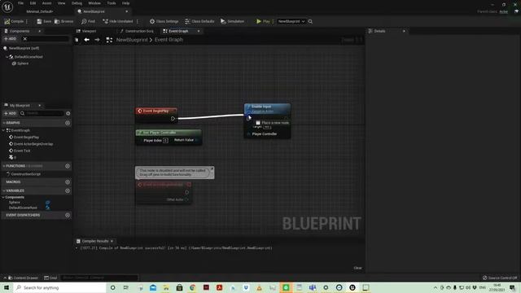521x293 pixels.
Task: Add new macro via Macros plus icon
Action: 68,182
